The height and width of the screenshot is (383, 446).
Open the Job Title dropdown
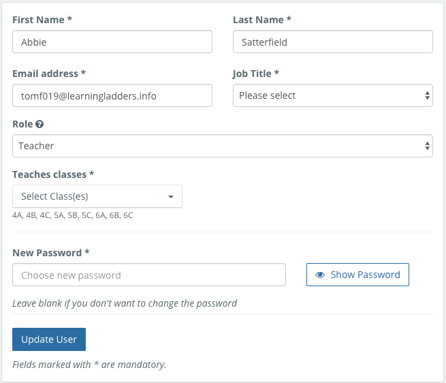[x=332, y=95]
